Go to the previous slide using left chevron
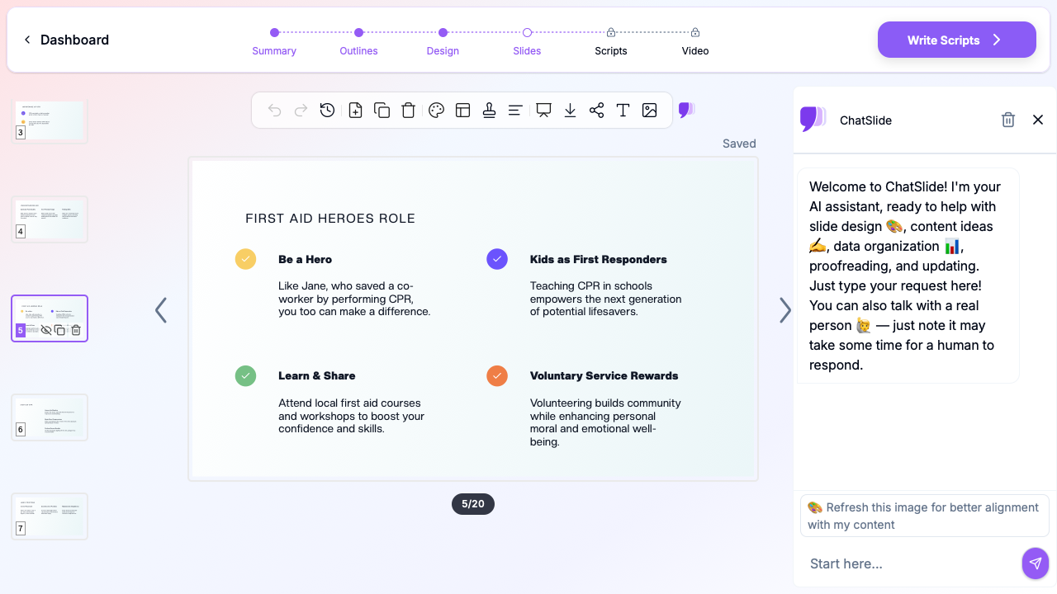 161,310
